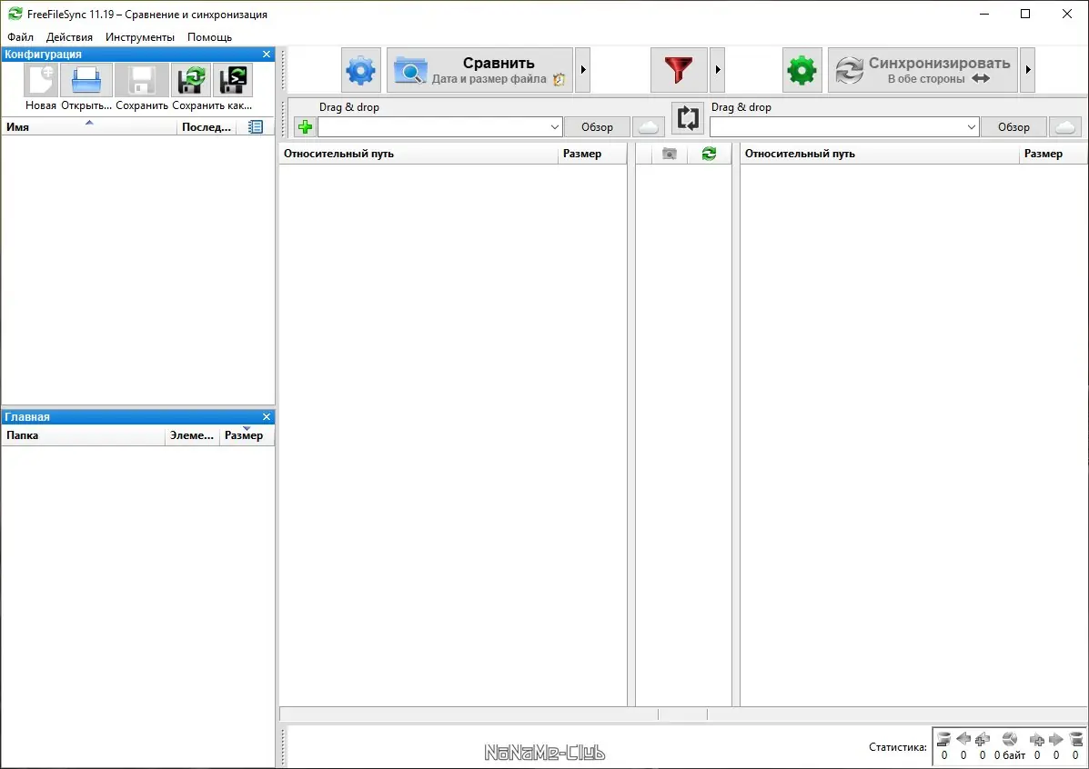Click statistics delete-left trash icon

point(943,739)
